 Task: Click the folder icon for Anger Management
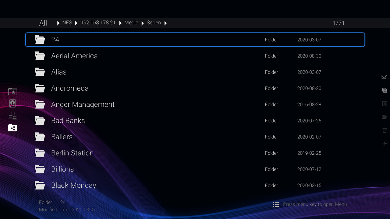[40, 104]
